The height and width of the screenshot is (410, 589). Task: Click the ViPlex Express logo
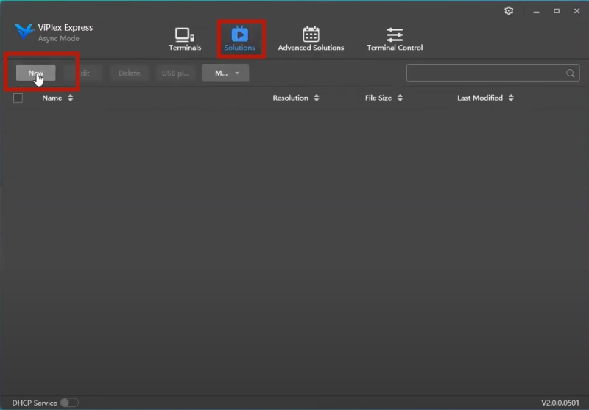[24, 32]
